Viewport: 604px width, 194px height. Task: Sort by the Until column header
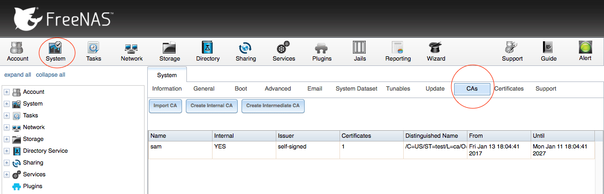[563, 136]
